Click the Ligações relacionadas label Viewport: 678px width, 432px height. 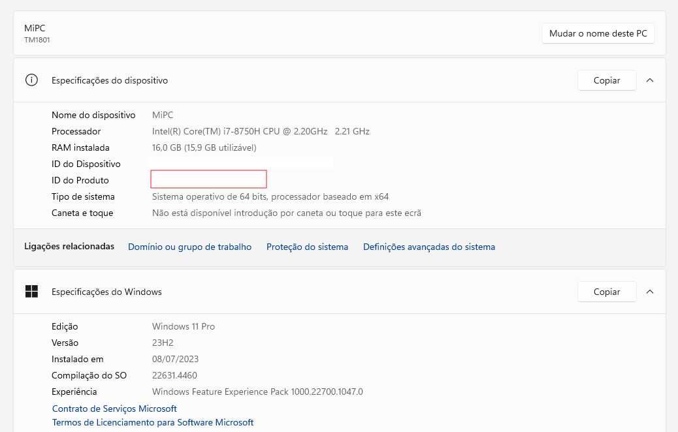coord(69,247)
